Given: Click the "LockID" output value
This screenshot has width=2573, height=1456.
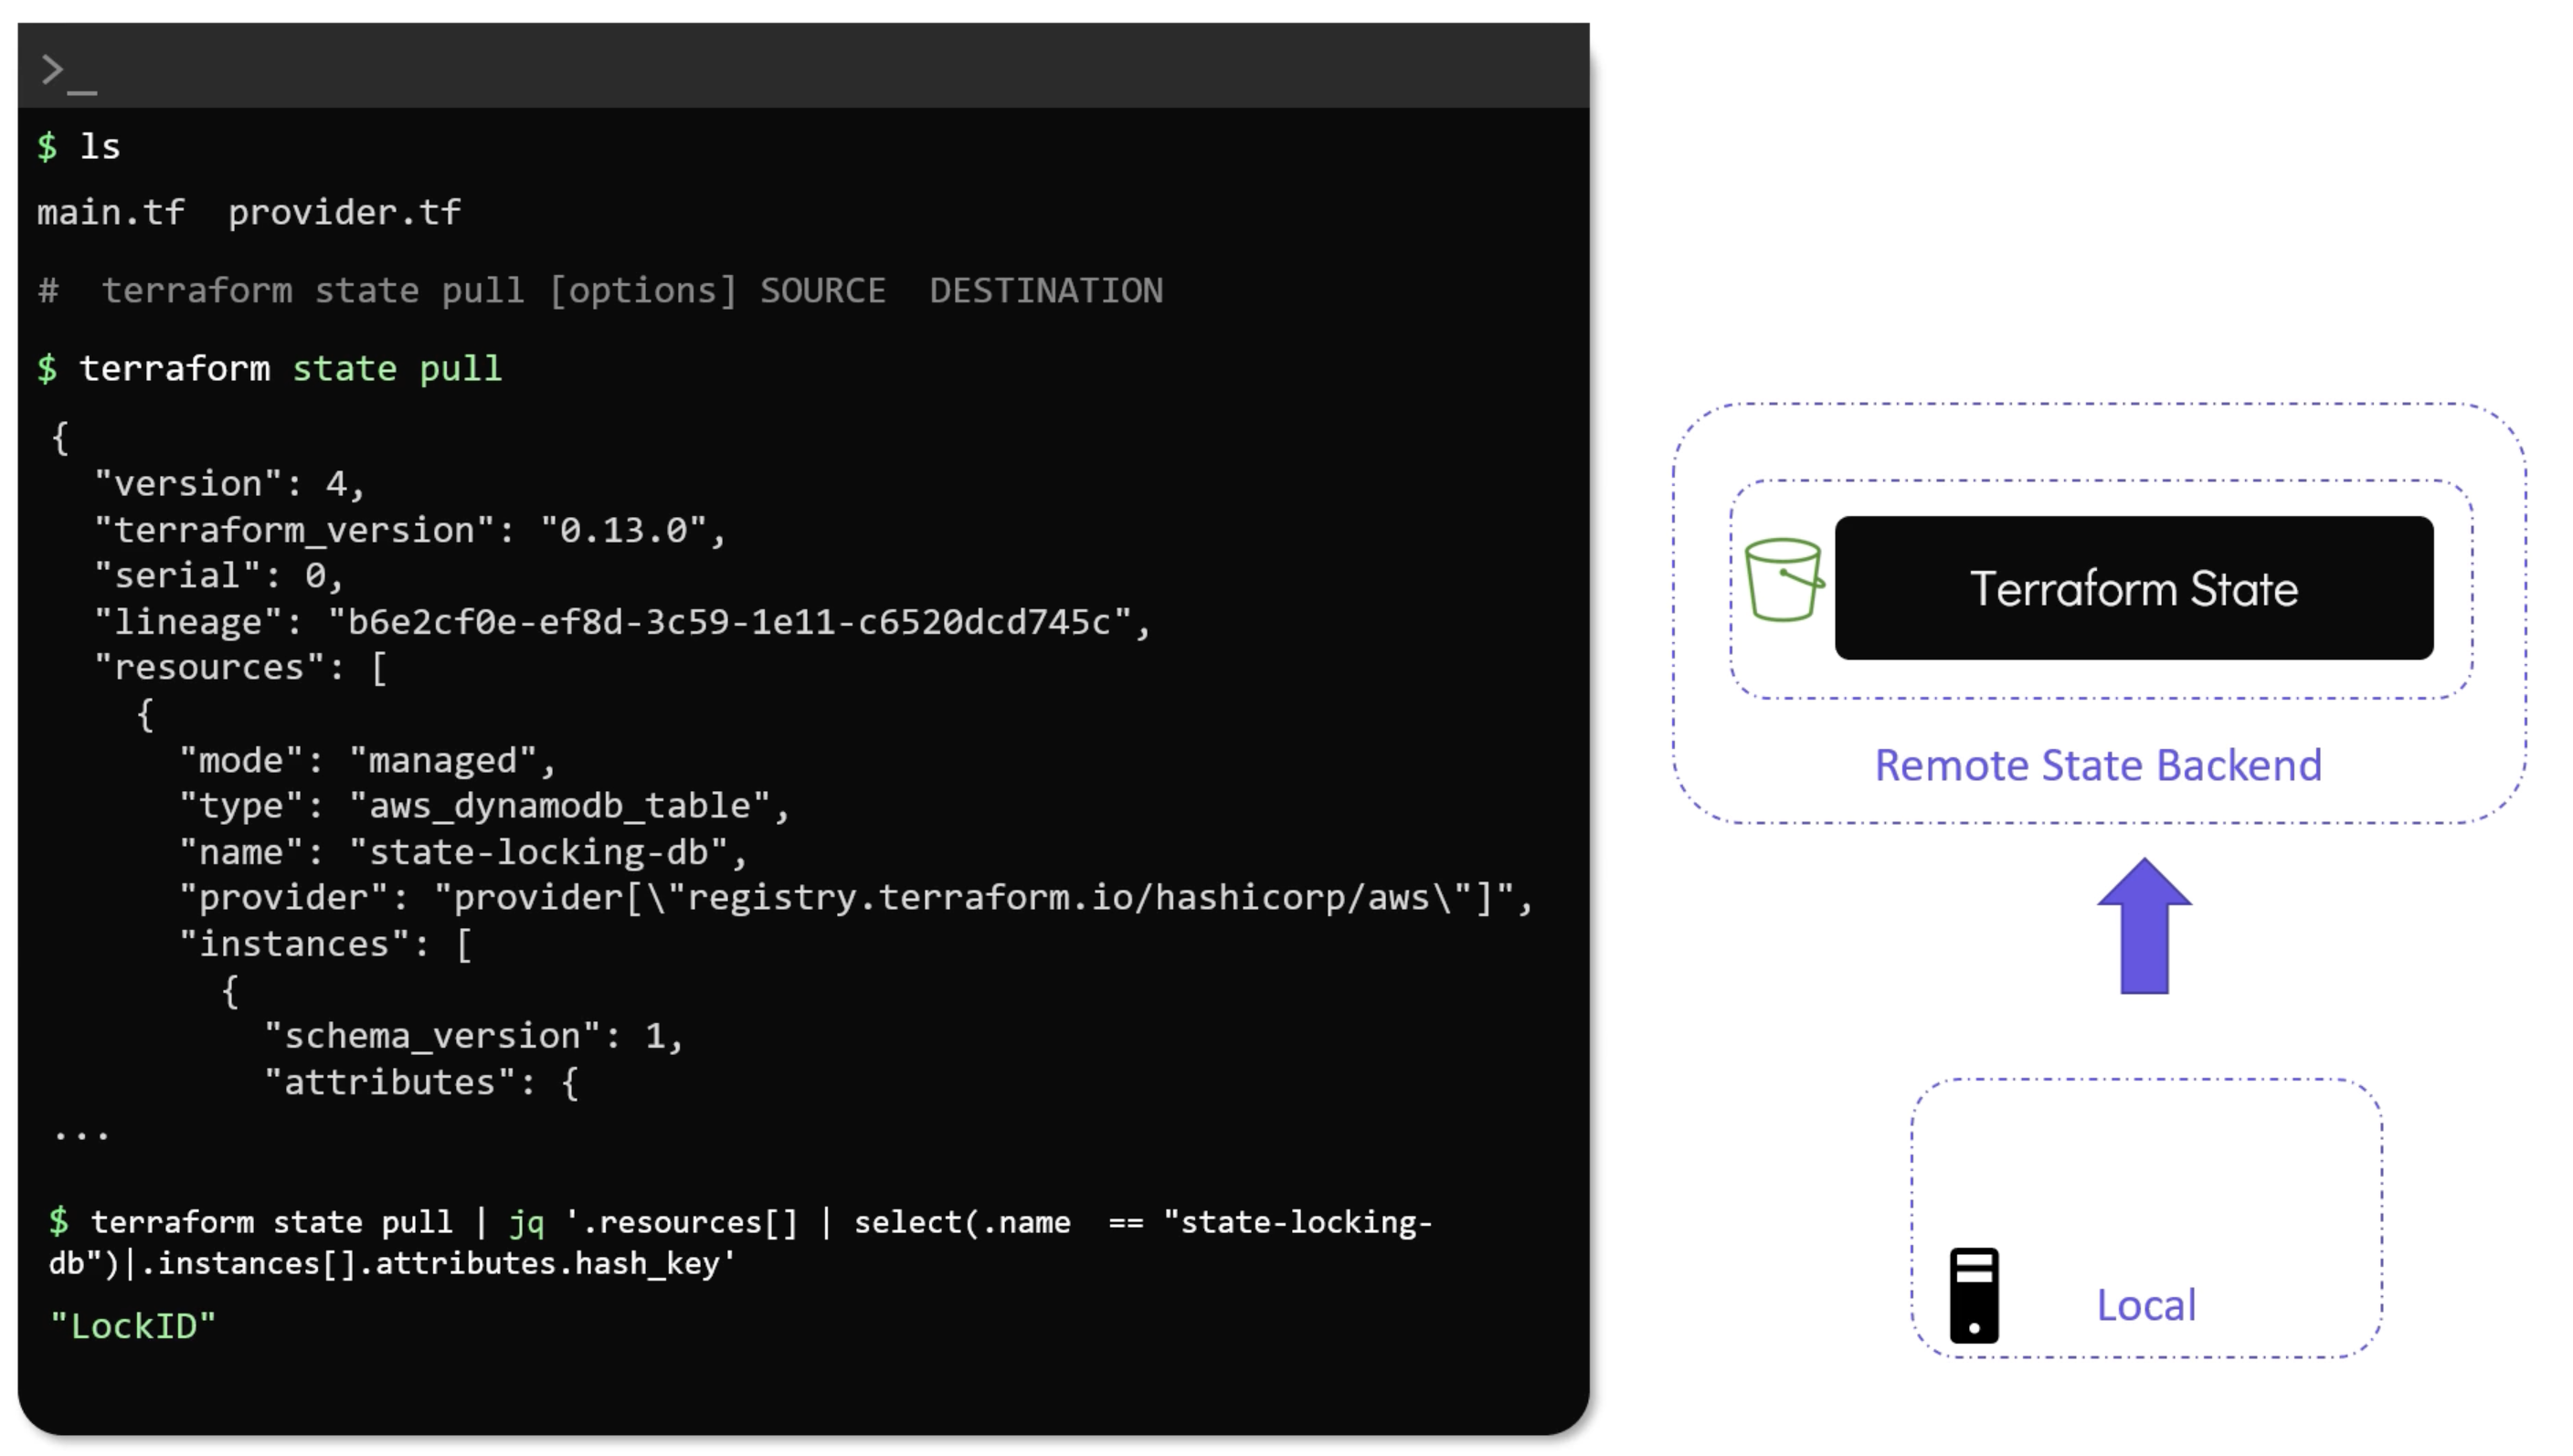Looking at the screenshot, I should coord(133,1327).
